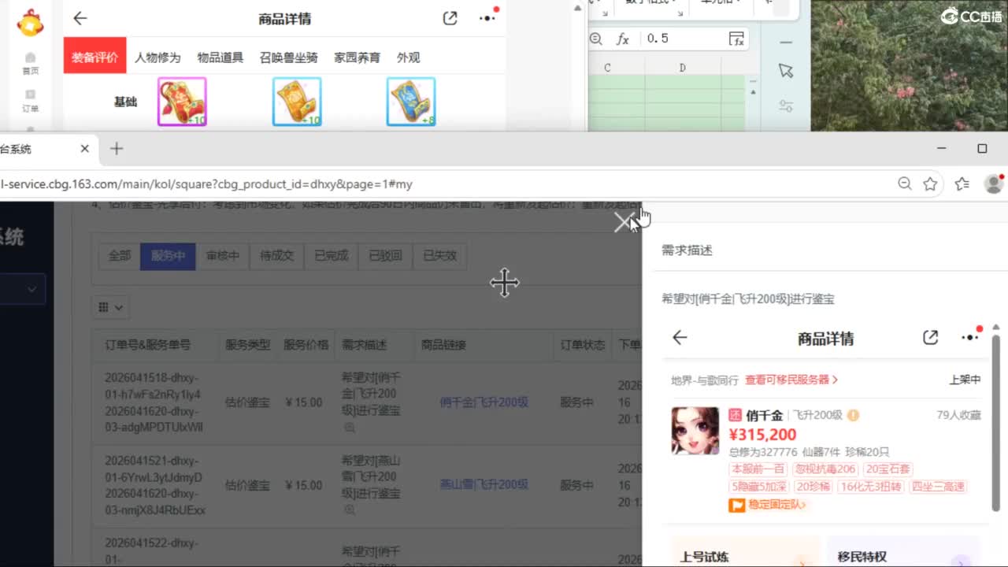This screenshot has height=567, width=1008.
Task: Select the 审核中 order filter
Action: tap(223, 256)
